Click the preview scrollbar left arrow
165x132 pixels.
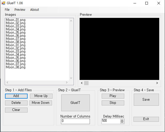[82, 83]
